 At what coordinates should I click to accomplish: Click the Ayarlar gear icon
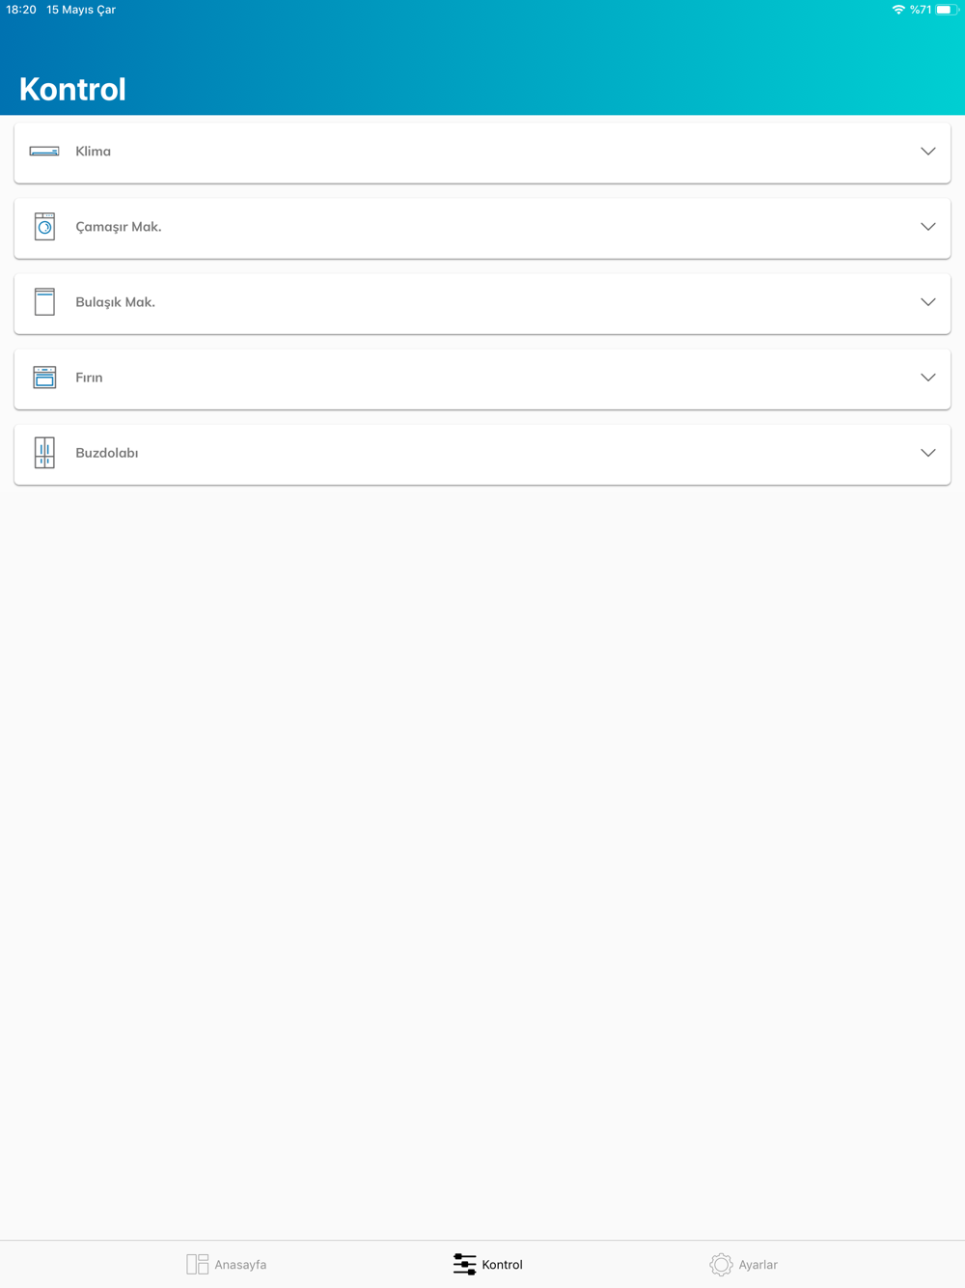(721, 1265)
